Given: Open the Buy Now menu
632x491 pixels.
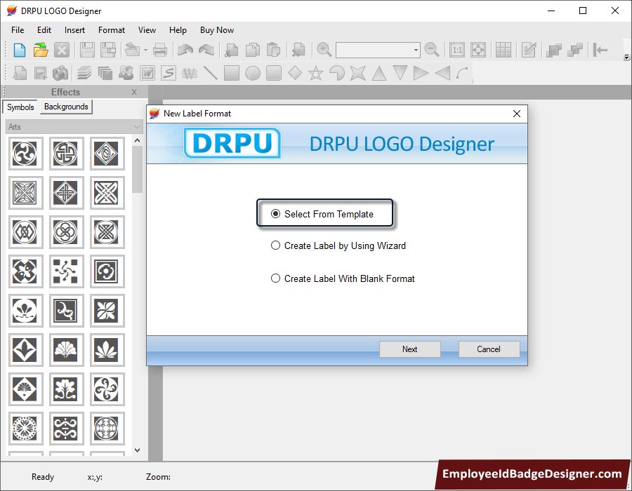Looking at the screenshot, I should coord(217,30).
